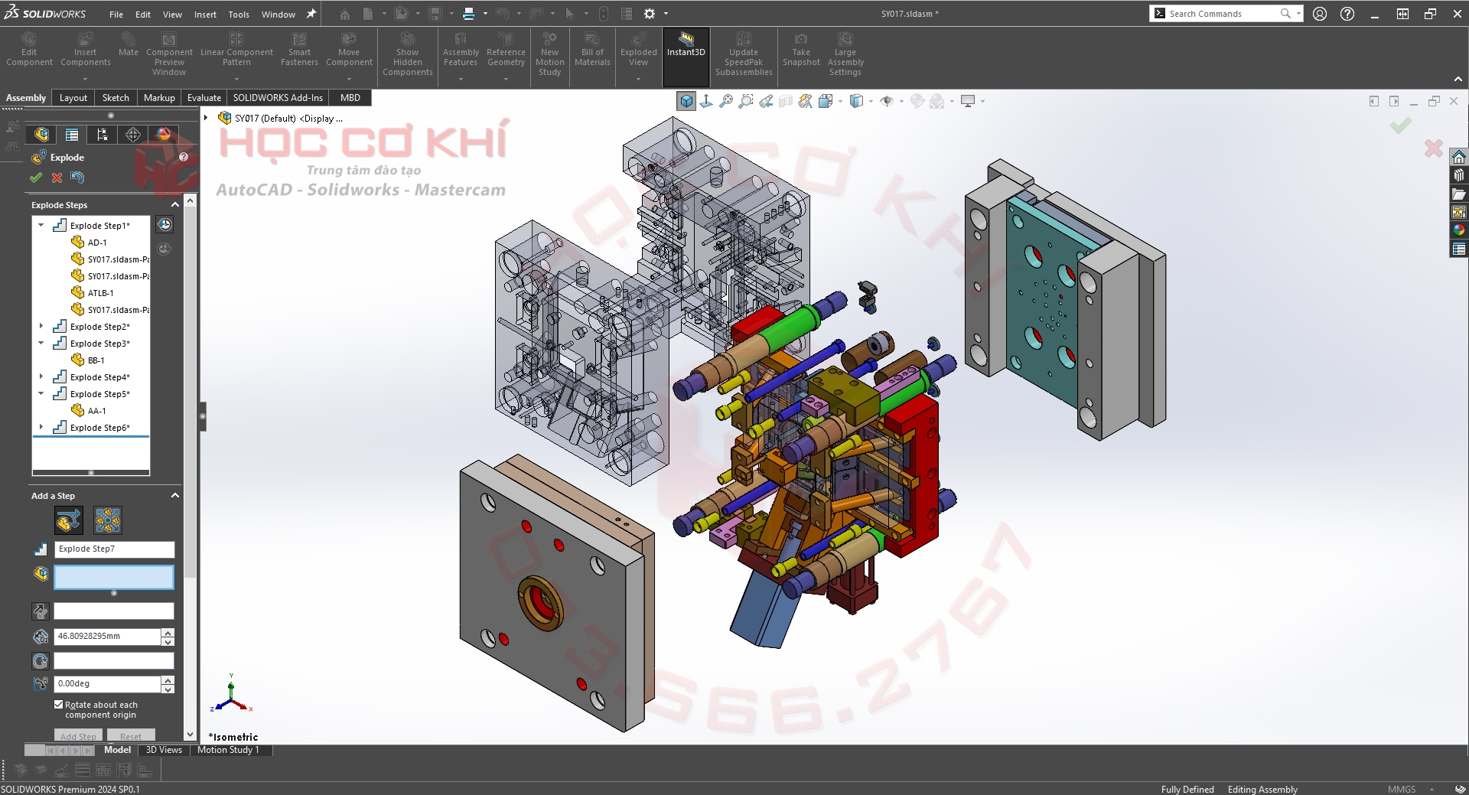Cancel Explode with the red X
This screenshot has height=795, width=1469.
(57, 178)
